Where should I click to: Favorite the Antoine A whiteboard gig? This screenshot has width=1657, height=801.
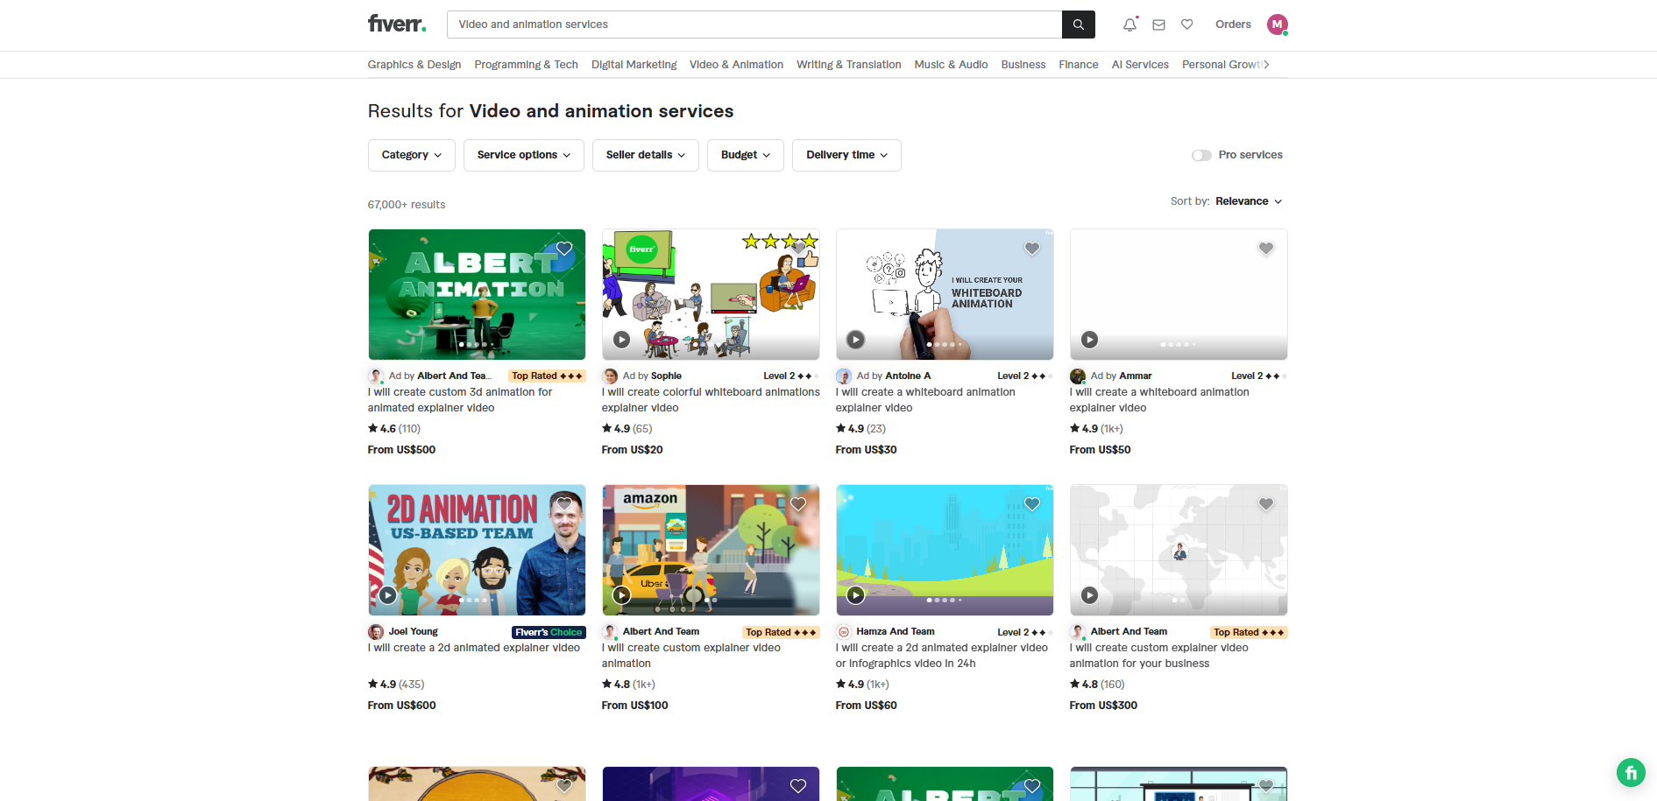tap(1032, 249)
